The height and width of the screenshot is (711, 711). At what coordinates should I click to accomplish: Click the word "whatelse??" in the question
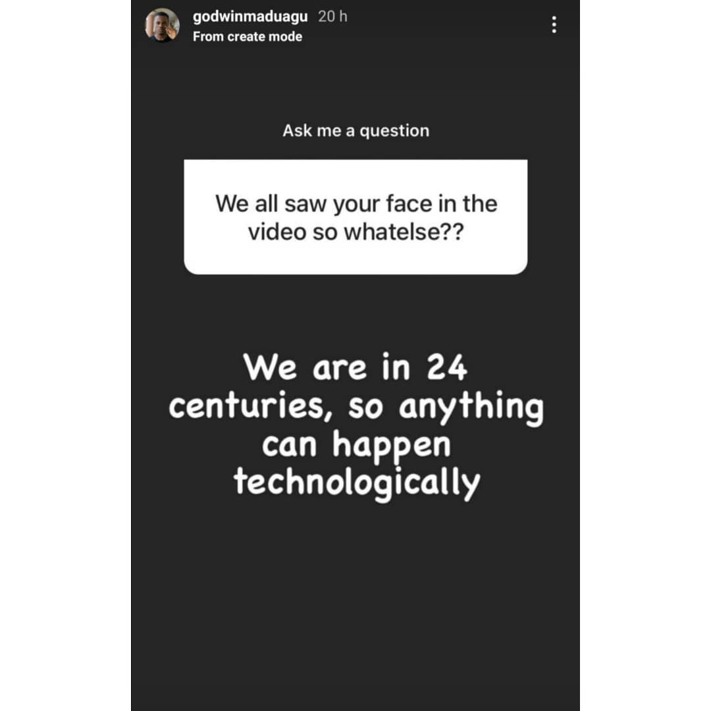point(404,232)
